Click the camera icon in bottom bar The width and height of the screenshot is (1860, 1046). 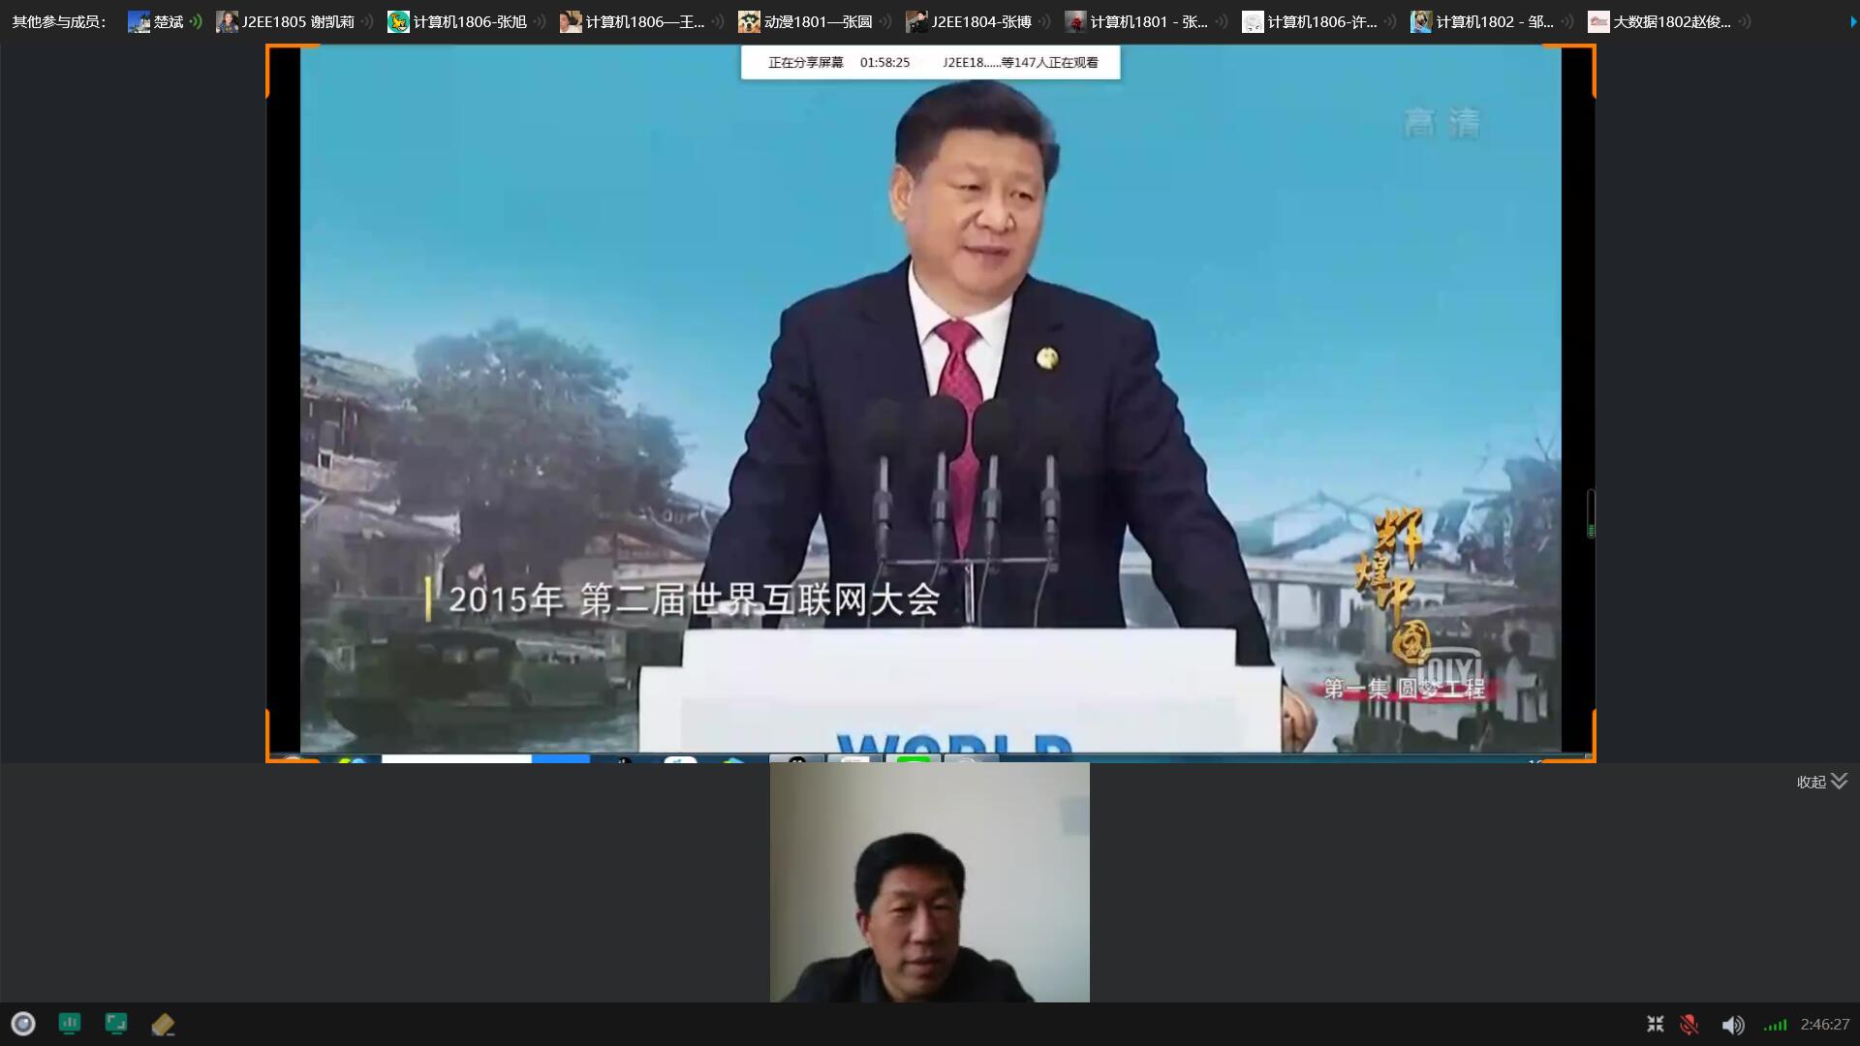[x=23, y=1024]
